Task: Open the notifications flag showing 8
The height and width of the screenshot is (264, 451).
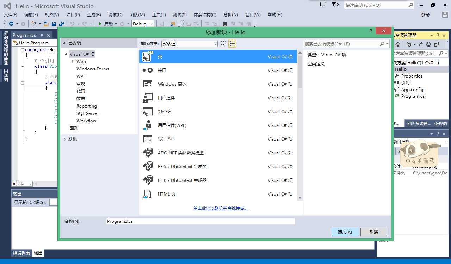Action: click(335, 5)
